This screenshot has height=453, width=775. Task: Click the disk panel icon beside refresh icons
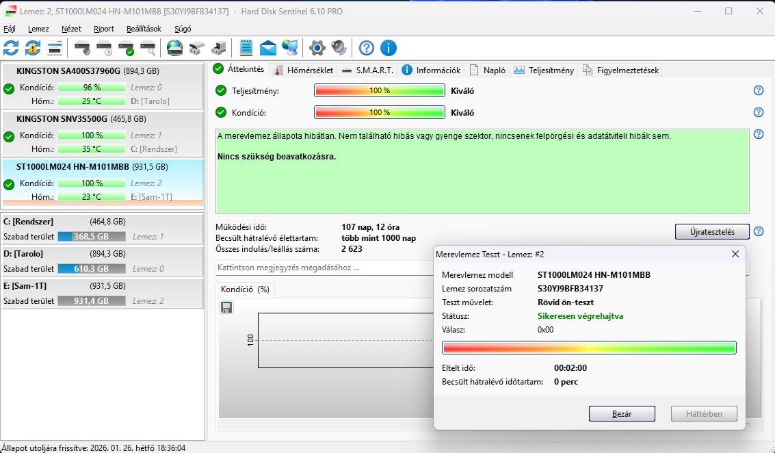[x=54, y=48]
